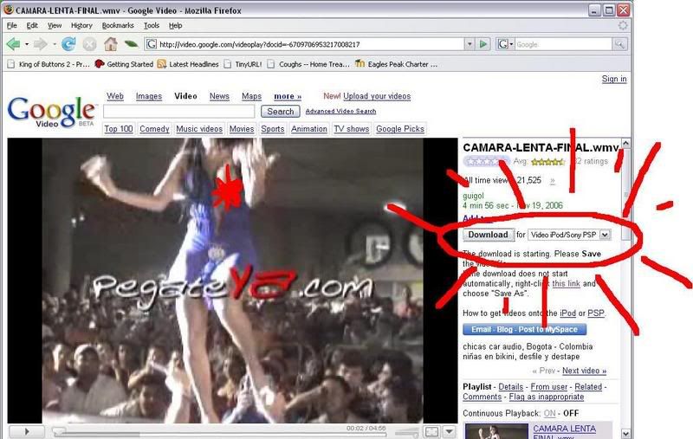The image size is (693, 439).
Task: Click the video seek progress bar
Action: [x=219, y=434]
